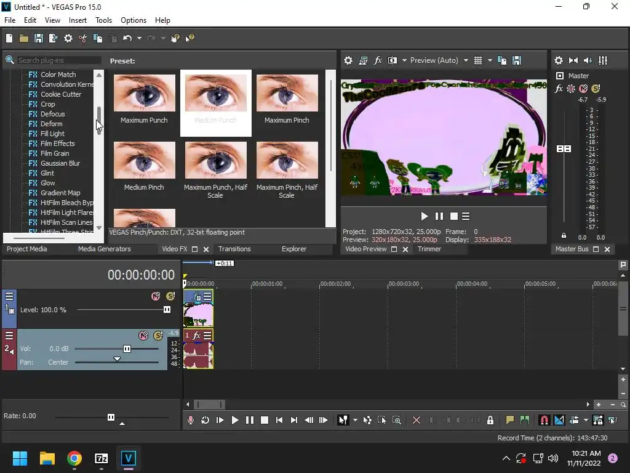Open Google Chrome from taskbar

point(74,458)
